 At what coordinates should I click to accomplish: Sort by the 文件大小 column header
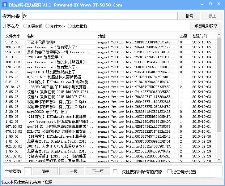[14, 36]
